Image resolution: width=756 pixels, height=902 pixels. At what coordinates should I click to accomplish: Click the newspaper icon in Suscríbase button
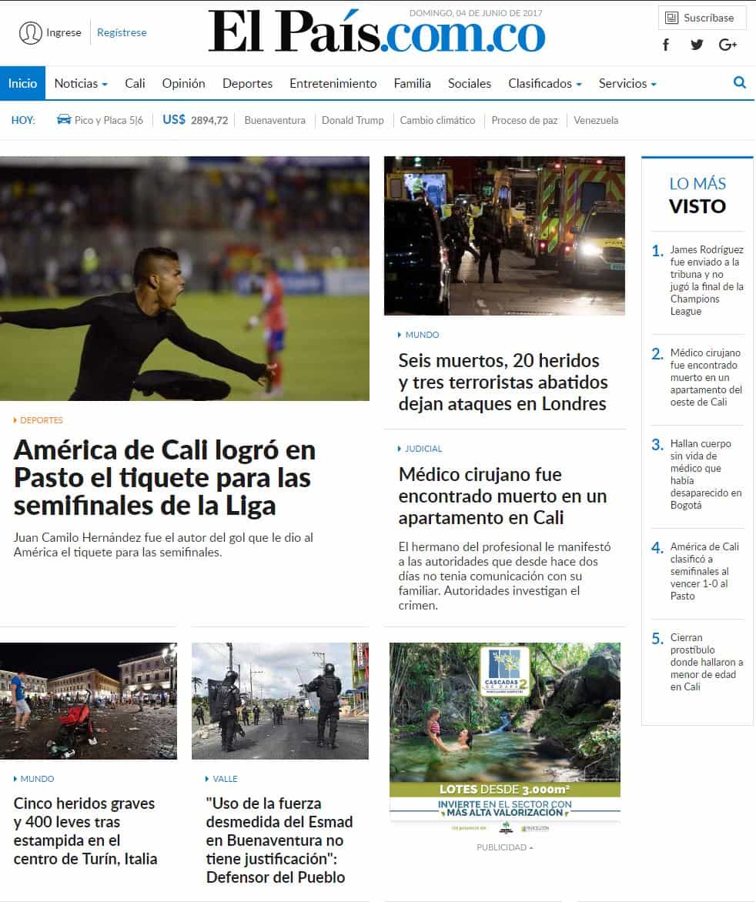tap(671, 18)
